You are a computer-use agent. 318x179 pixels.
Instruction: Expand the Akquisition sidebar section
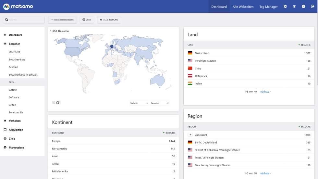coord(16,130)
